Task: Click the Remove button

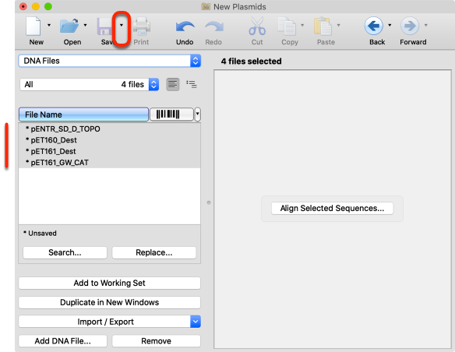Action: (156, 341)
